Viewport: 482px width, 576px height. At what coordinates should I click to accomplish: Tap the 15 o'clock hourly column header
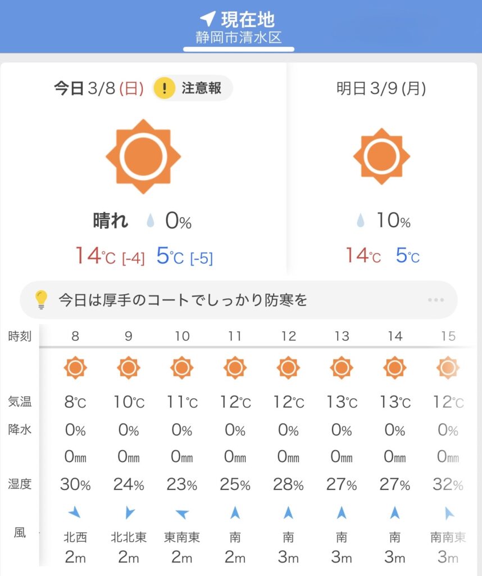point(448,336)
